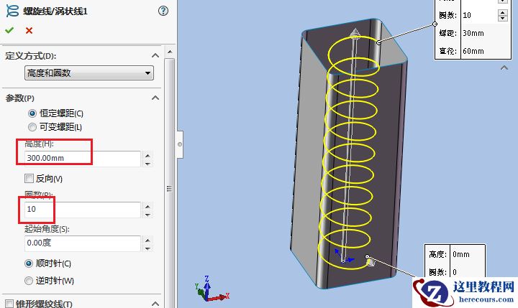Increase the top callout 圈数 spinner
The width and height of the screenshot is (518, 308).
(502, 12)
